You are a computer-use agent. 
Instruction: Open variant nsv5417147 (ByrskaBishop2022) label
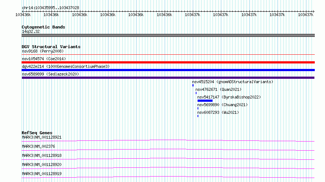(229, 97)
